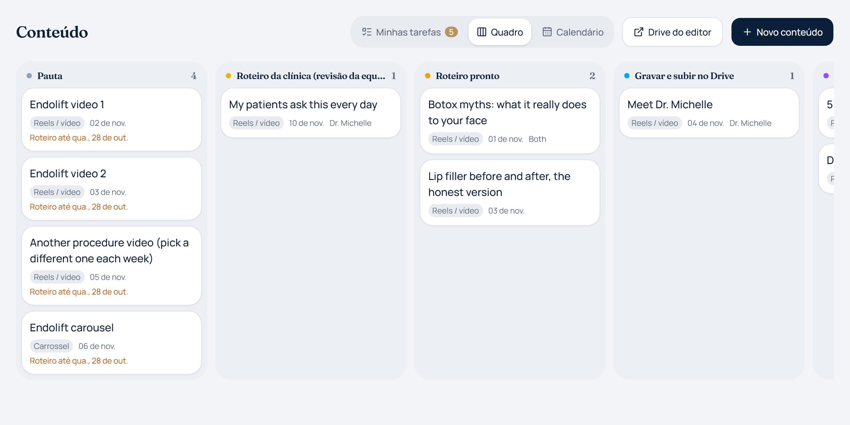Click the Roteiro pronto column title
This screenshot has width=850, height=425.
467,76
